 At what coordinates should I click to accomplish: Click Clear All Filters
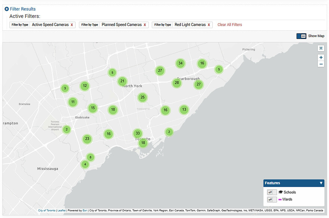point(230,25)
